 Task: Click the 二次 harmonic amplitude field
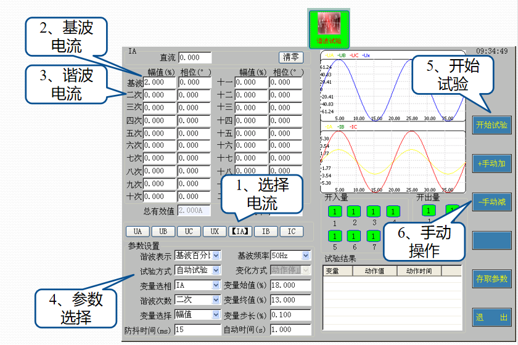(160, 95)
